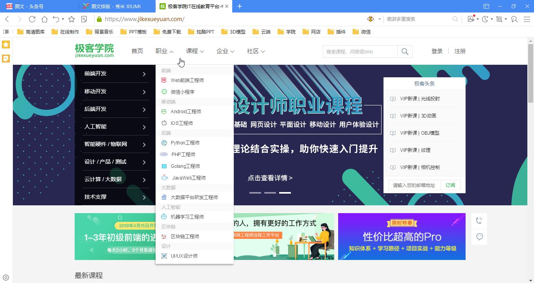This screenshot has width=534, height=283.
Task: Open the browser home page icon
Action: [45, 19]
